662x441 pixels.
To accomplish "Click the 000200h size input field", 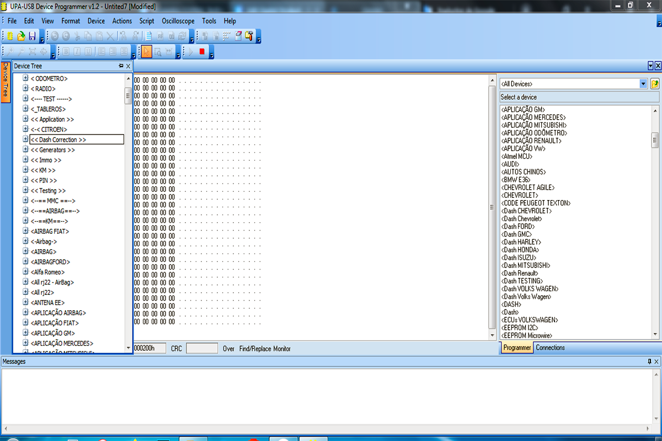I will pyautogui.click(x=150, y=348).
